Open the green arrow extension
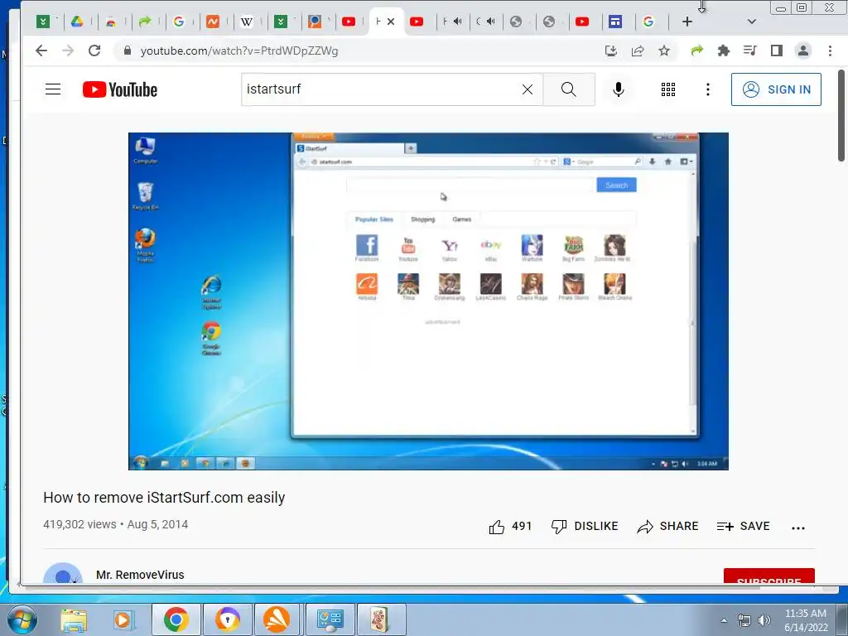Viewport: 848px width, 636px height. tap(697, 51)
